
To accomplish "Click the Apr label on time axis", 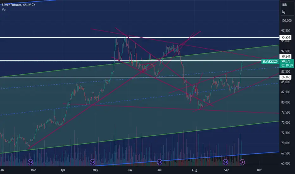I will click(63, 170).
